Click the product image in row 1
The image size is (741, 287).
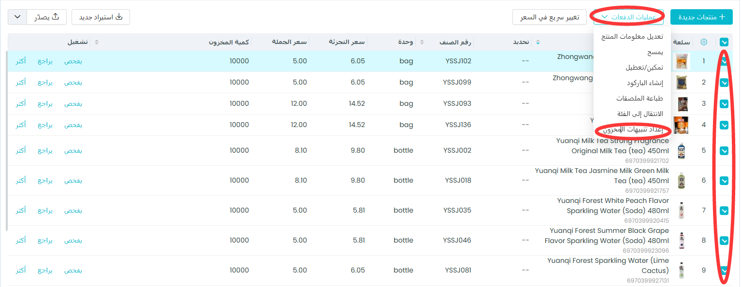[x=681, y=61]
